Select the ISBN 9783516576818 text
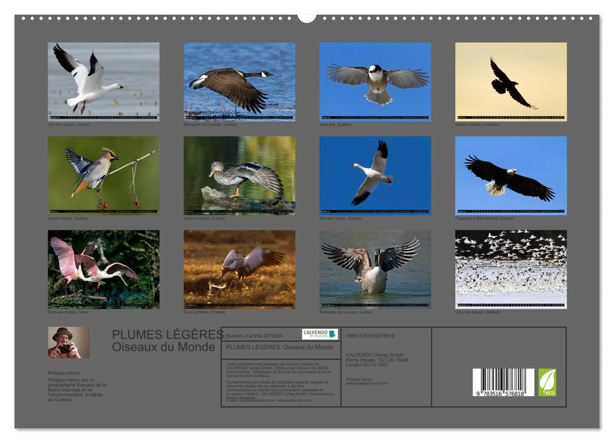Image resolution: width=614 pixels, height=443 pixels. coord(369,336)
